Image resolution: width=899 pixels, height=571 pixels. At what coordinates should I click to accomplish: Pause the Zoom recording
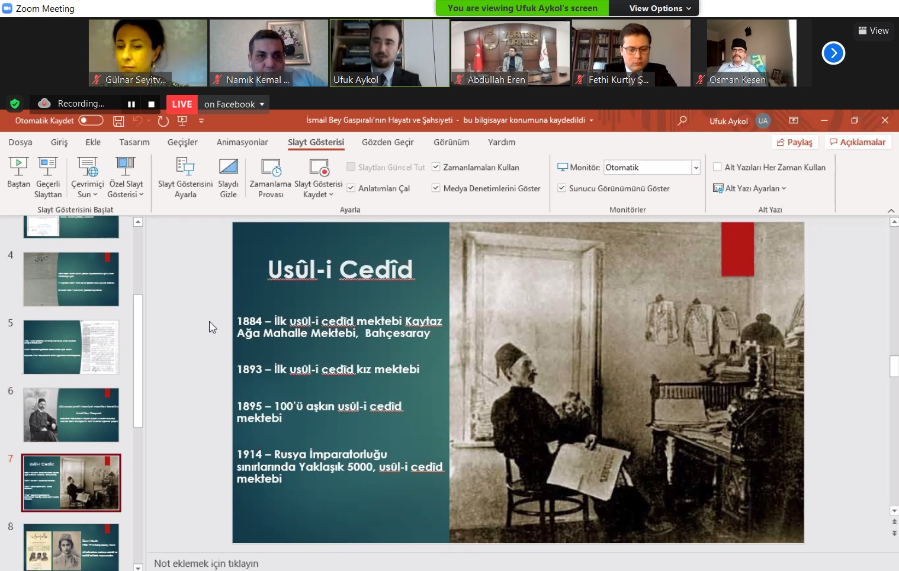(131, 104)
